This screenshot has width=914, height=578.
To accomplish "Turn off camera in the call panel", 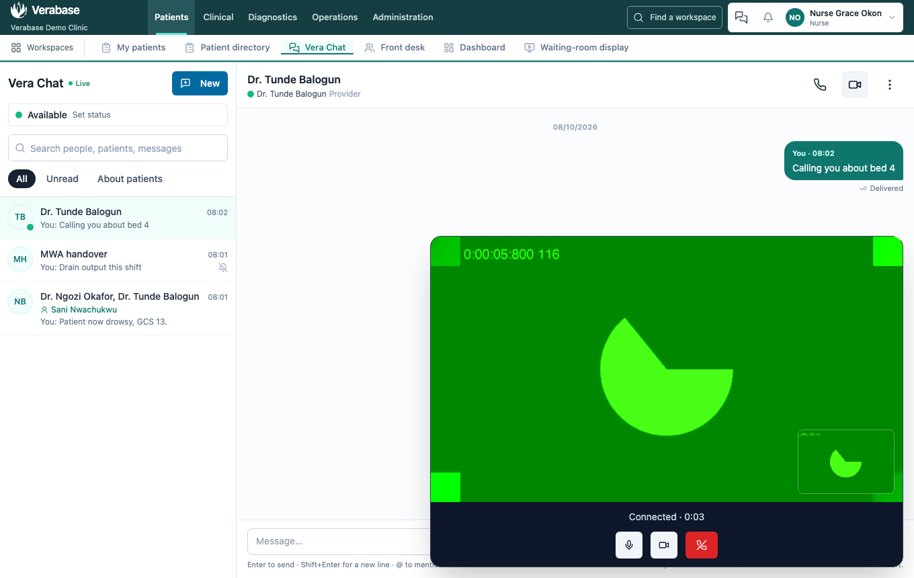I will pos(664,545).
